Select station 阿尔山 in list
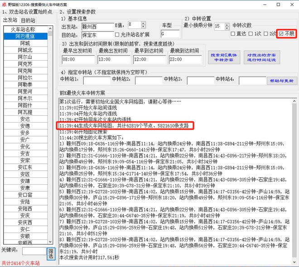This screenshot has height=267, width=299. (x=25, y=57)
